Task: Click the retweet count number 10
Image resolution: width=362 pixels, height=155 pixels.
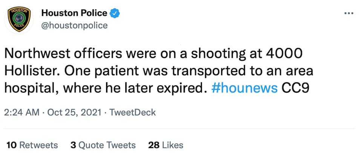Action: tap(11, 145)
